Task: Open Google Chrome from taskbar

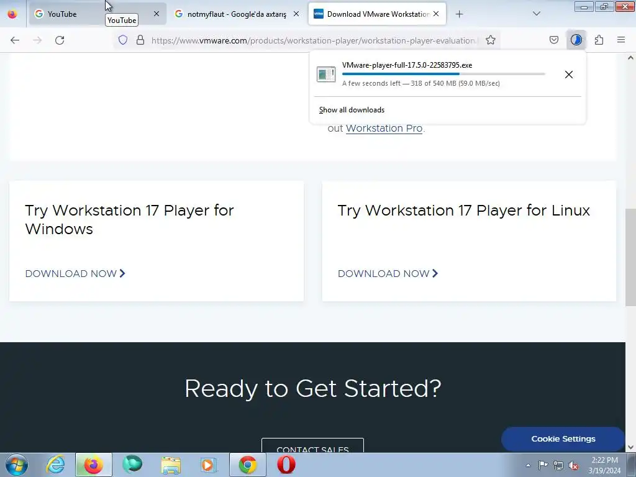Action: point(247,465)
